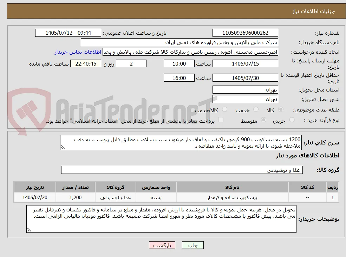Click the شماره نیاز number field
Screen dimensions: 346x257
245,33
